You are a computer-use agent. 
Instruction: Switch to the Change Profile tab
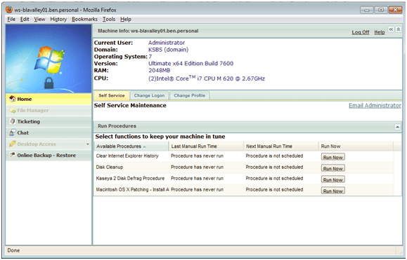pyautogui.click(x=190, y=95)
